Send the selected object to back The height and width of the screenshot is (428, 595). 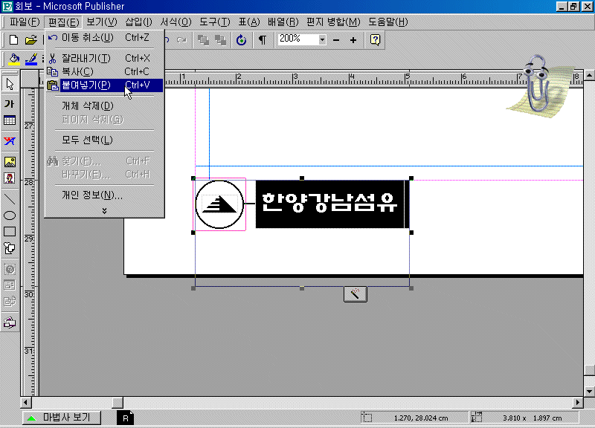tap(220, 40)
